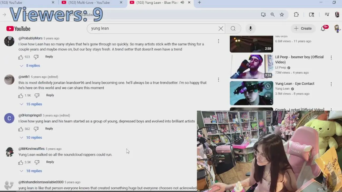Like the comment by @MrKevinwaffles

21,162
